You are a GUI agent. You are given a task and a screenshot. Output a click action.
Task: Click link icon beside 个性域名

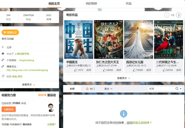click(x=3, y=60)
